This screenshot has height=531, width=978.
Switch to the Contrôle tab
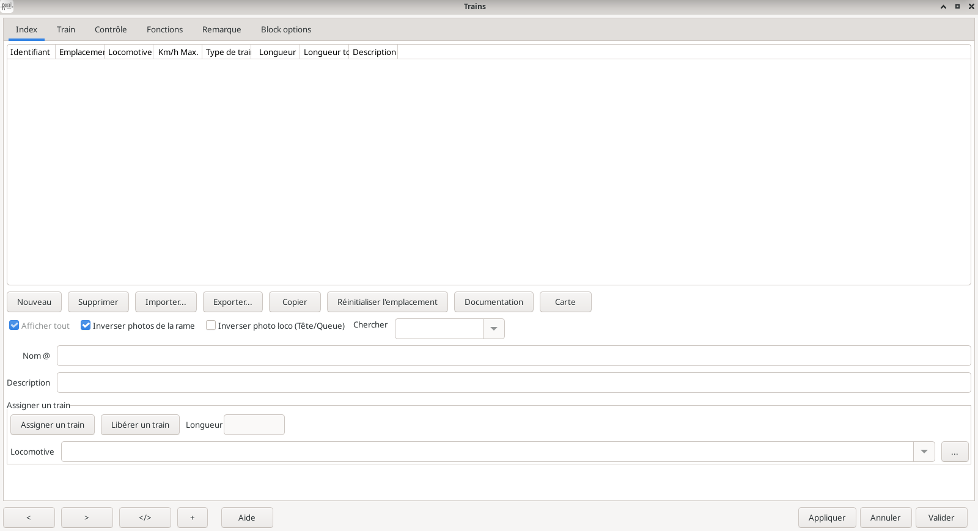(x=111, y=29)
